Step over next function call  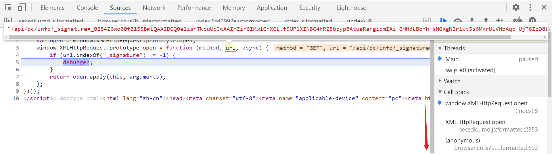pyautogui.click(x=458, y=20)
